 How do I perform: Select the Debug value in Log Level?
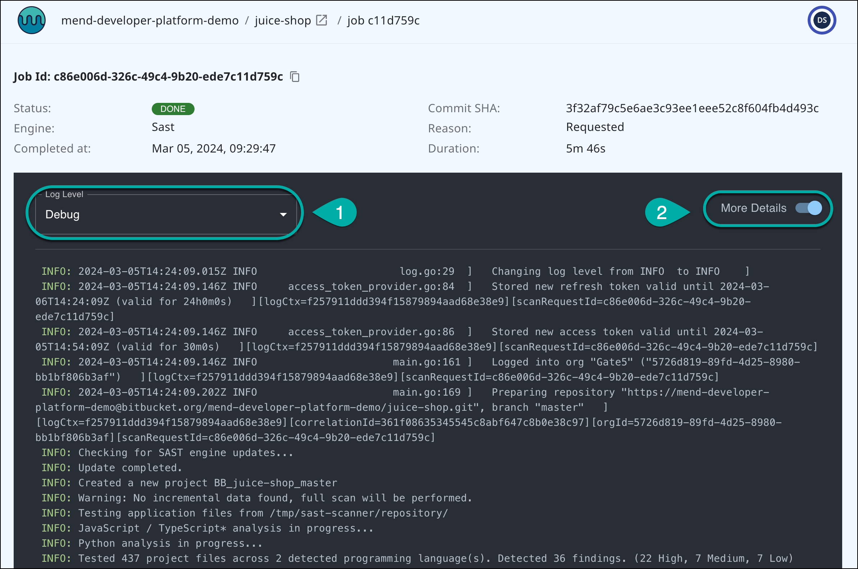pyautogui.click(x=63, y=214)
